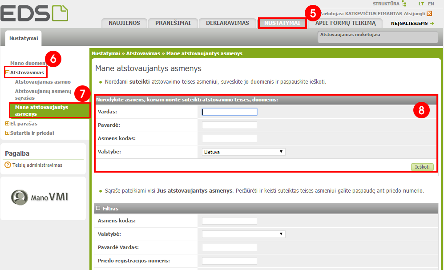Open the Naujienos tab
Viewport: 444px width, 270px height.
coord(124,23)
